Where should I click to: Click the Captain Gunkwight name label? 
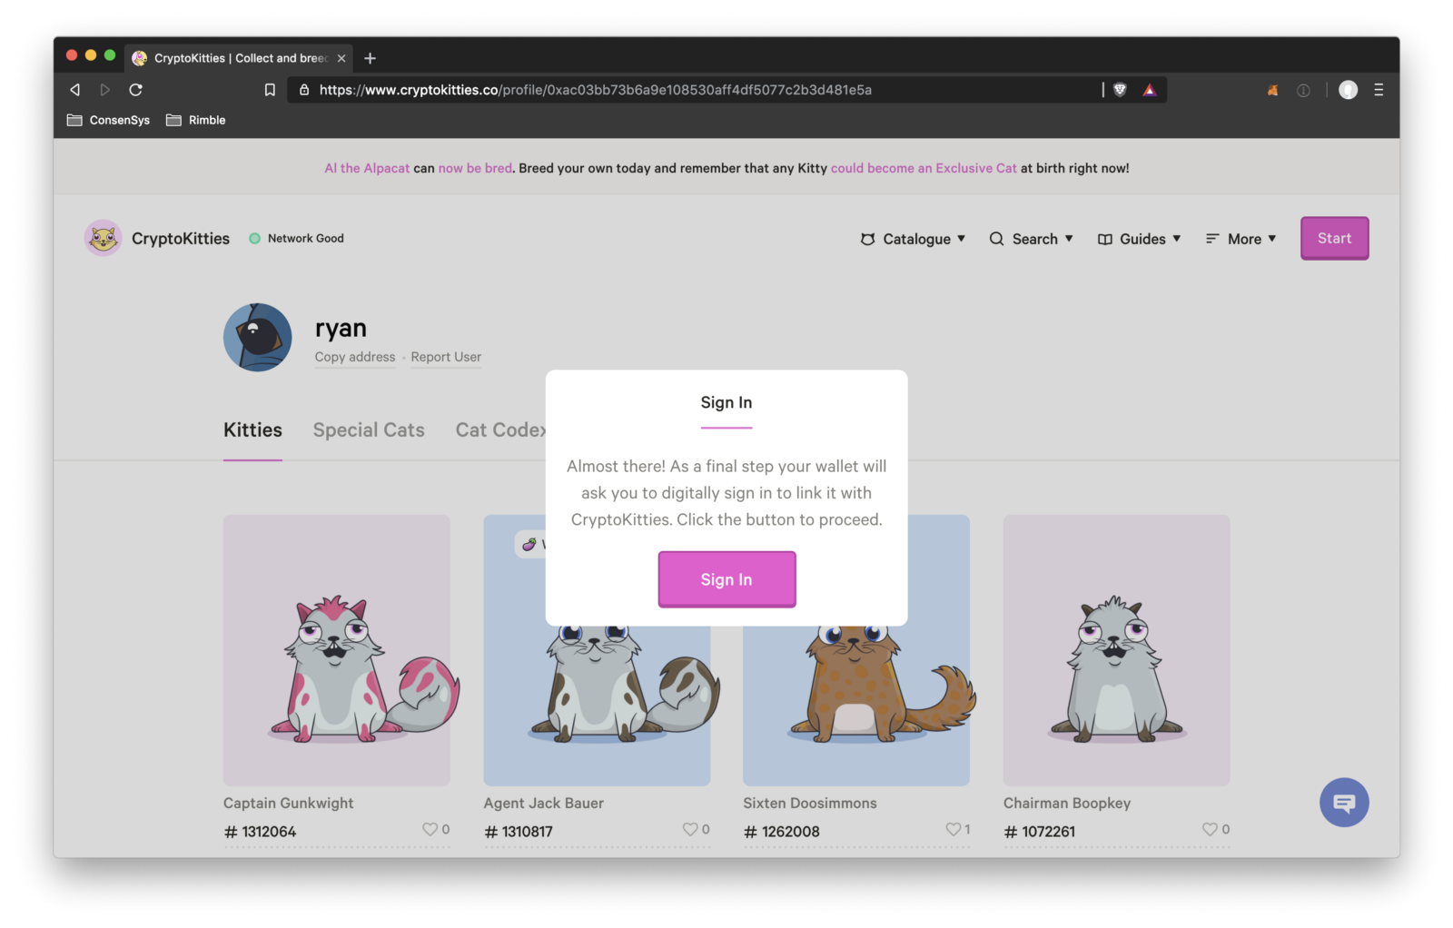point(289,803)
